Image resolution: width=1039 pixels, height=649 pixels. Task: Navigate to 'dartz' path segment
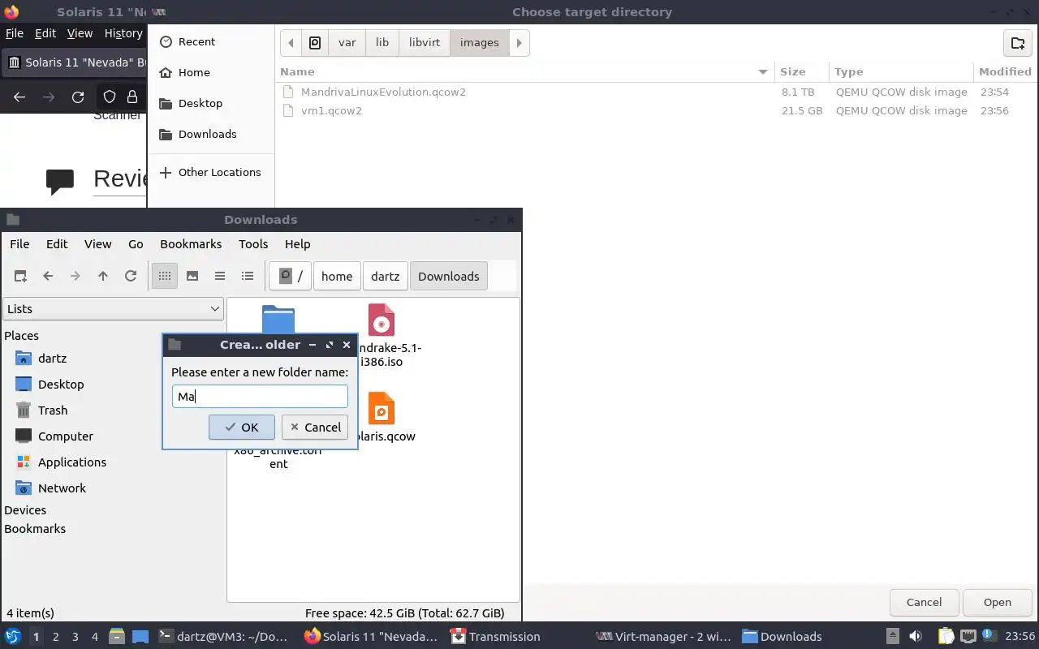[386, 276]
